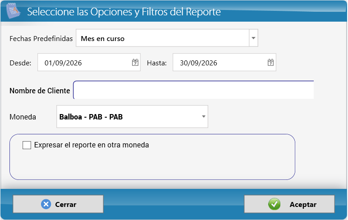Image resolution: width=348 pixels, height=220 pixels.
Task: Click the 'Desde:' label
Action: [x=20, y=63]
